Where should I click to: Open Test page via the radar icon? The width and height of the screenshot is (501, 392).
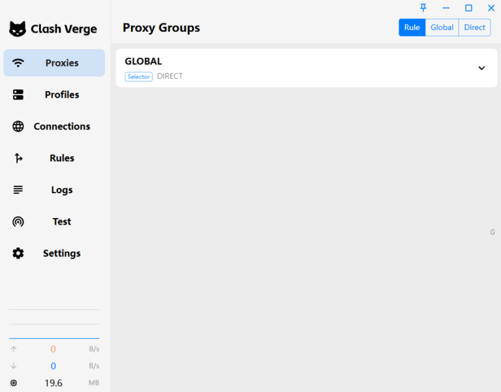18,222
